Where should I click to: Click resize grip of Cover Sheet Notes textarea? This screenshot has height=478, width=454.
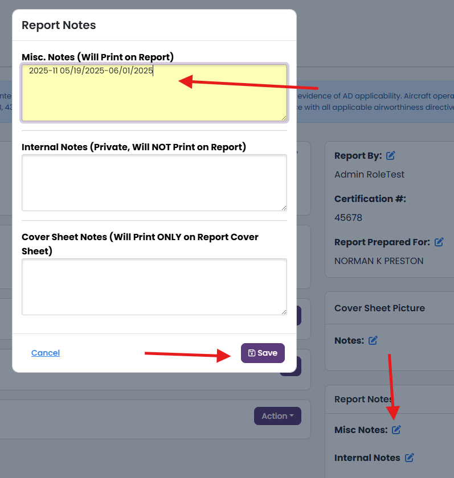pos(284,312)
